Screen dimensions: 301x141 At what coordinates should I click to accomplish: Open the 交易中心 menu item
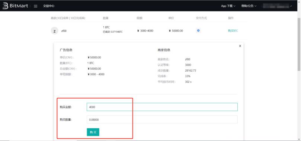[48, 6]
